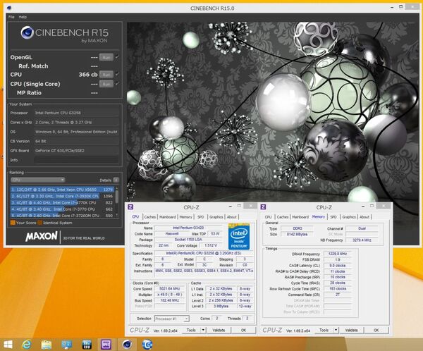This screenshot has width=423, height=351.
Task: Select the CPU tab in left CPU-Z
Action: [135, 216]
